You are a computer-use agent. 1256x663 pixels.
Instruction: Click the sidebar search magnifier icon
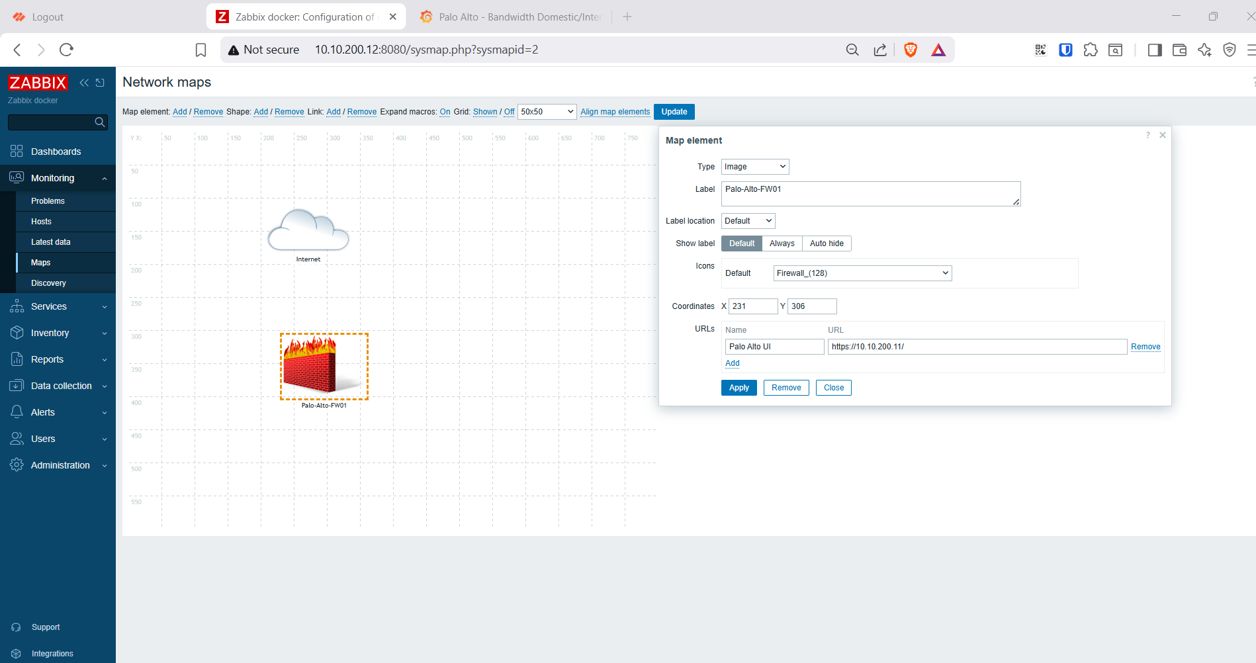(99, 122)
